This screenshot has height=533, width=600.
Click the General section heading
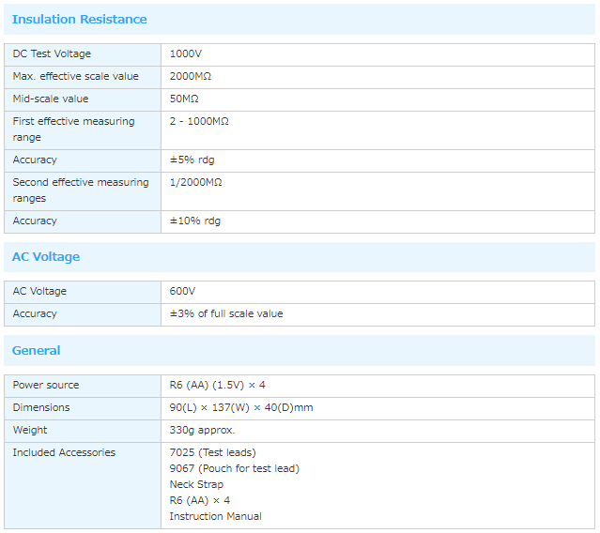click(36, 351)
